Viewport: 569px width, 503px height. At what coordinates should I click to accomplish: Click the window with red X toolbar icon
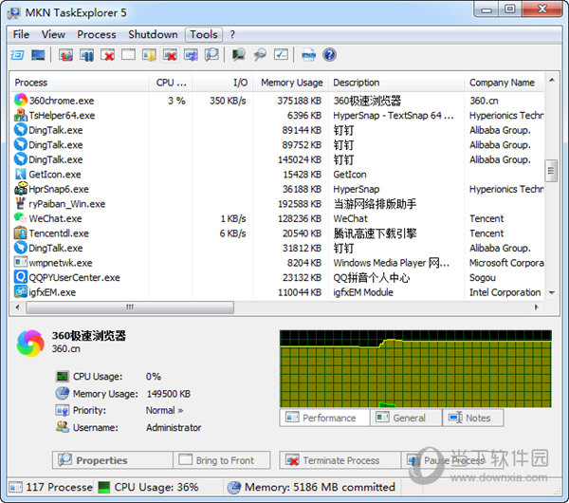coord(108,55)
